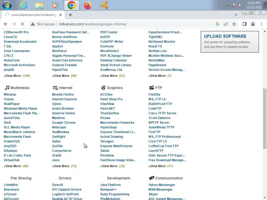This screenshot has height=200, width=267.
Task: Click the Communication category icon
Action: (x=151, y=178)
